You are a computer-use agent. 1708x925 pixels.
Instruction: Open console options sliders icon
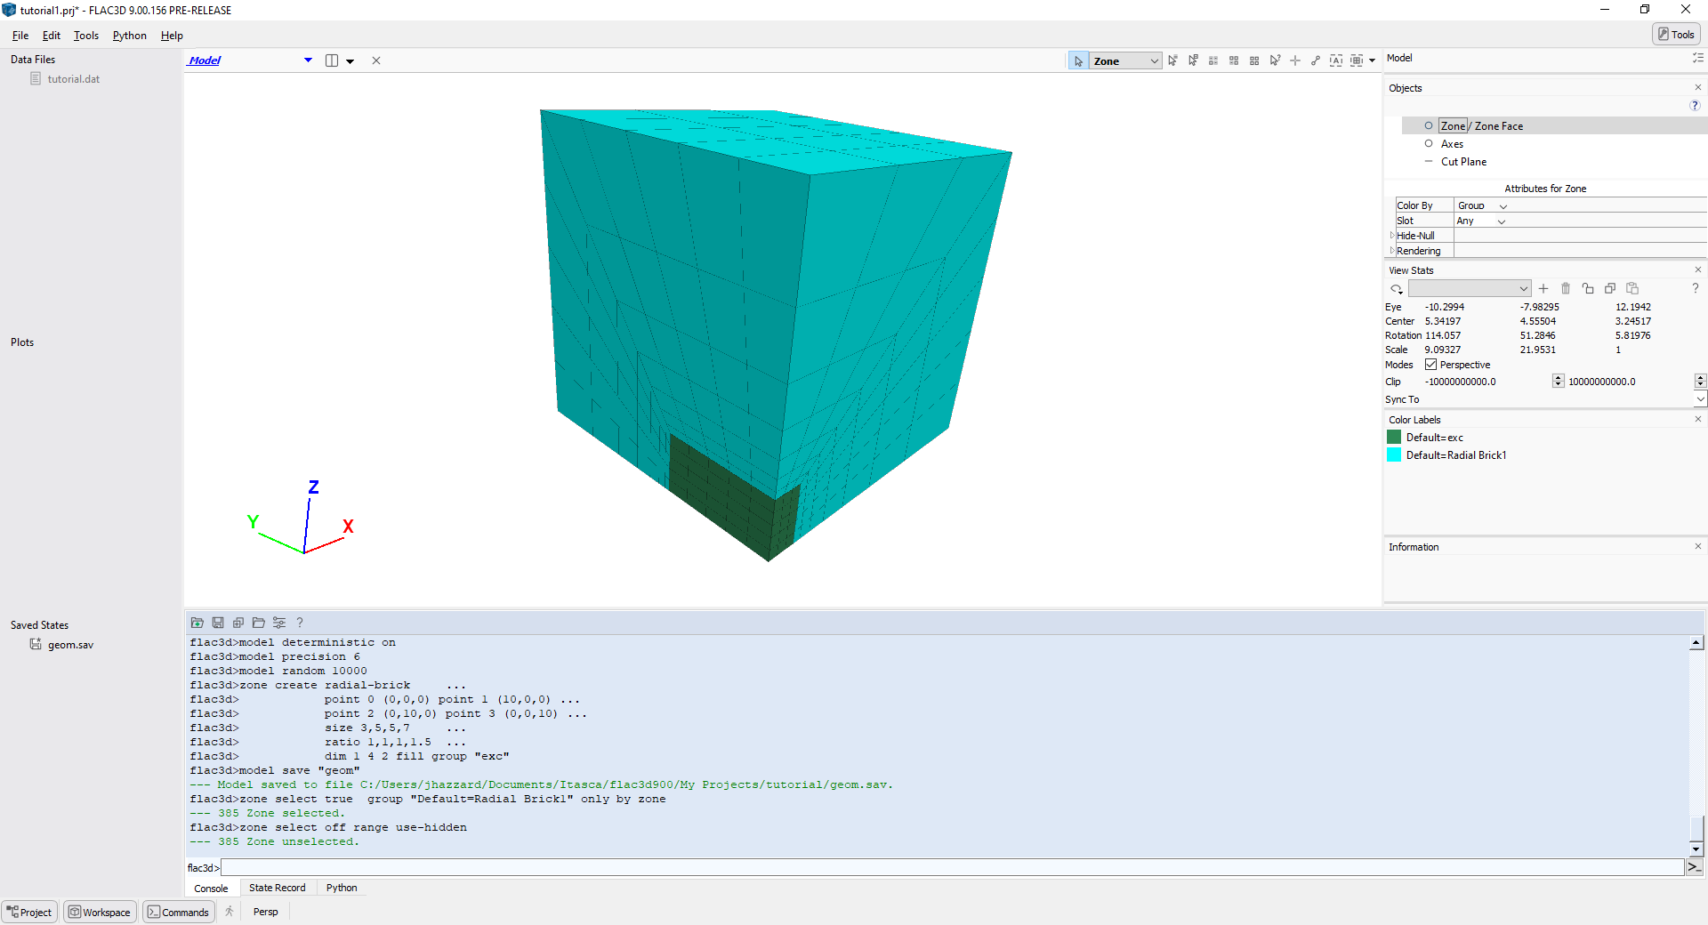279,623
